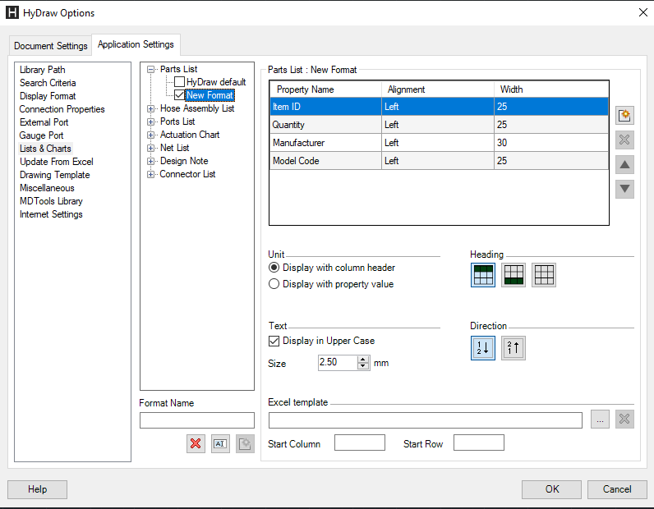
Task: Switch to Document Settings tab
Action: tap(50, 46)
